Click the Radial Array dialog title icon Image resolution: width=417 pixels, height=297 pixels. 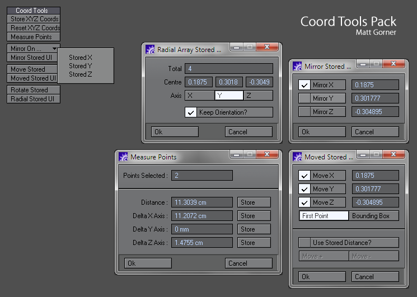tap(150, 50)
